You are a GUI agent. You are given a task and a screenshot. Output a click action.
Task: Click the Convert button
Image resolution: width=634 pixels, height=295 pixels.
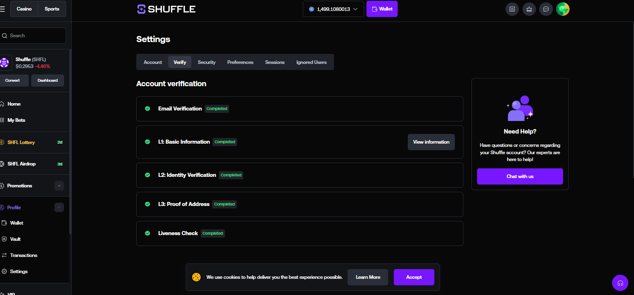coord(13,81)
